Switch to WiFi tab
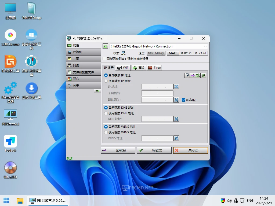Image resolution: width=275 pixels, height=206 pixels. (123, 68)
